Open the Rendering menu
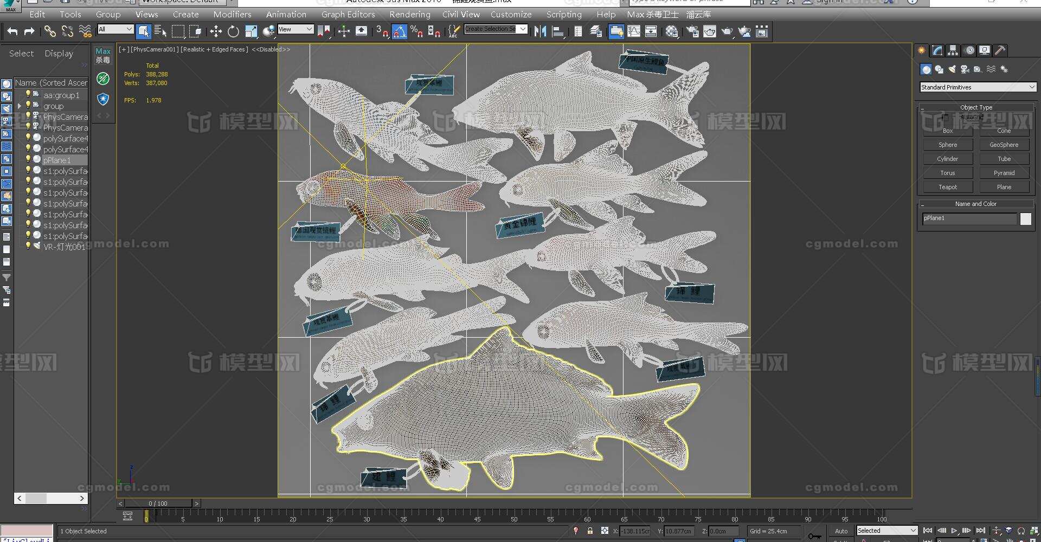Image resolution: width=1041 pixels, height=542 pixels. click(x=409, y=15)
